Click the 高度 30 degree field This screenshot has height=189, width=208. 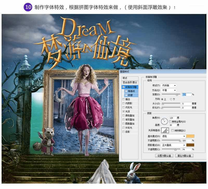(172, 125)
